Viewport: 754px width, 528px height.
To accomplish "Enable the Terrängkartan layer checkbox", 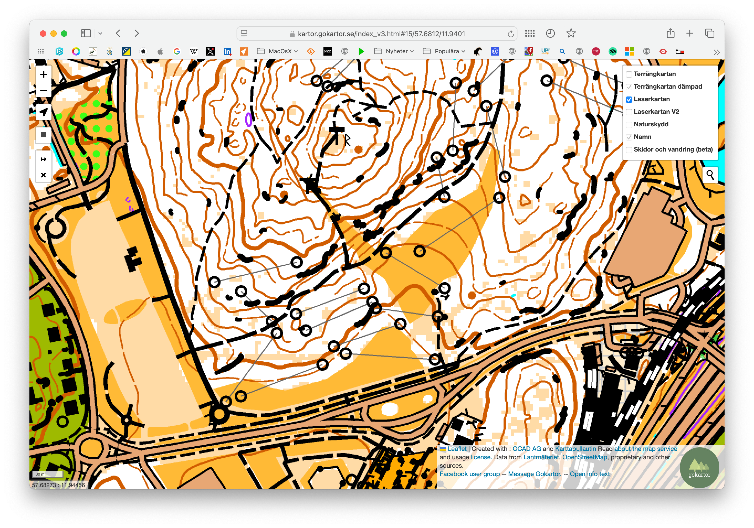I will [x=629, y=74].
